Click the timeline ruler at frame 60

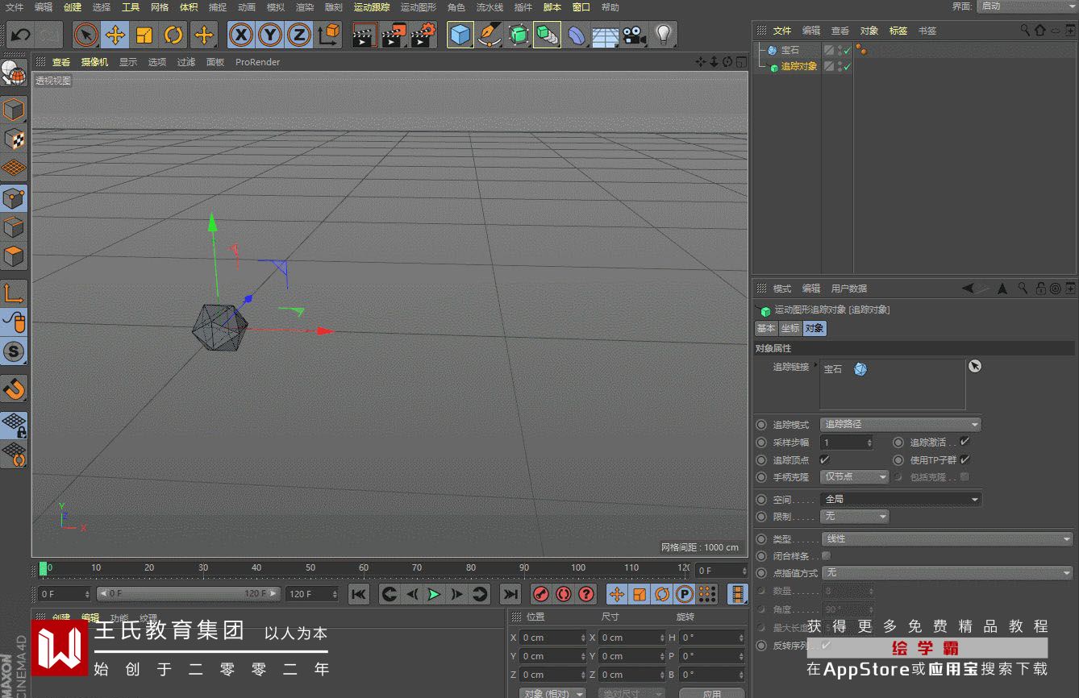click(364, 568)
